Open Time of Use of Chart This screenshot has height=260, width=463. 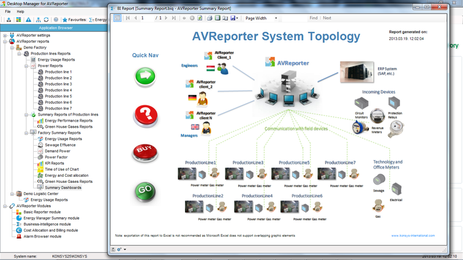[x=62, y=169]
